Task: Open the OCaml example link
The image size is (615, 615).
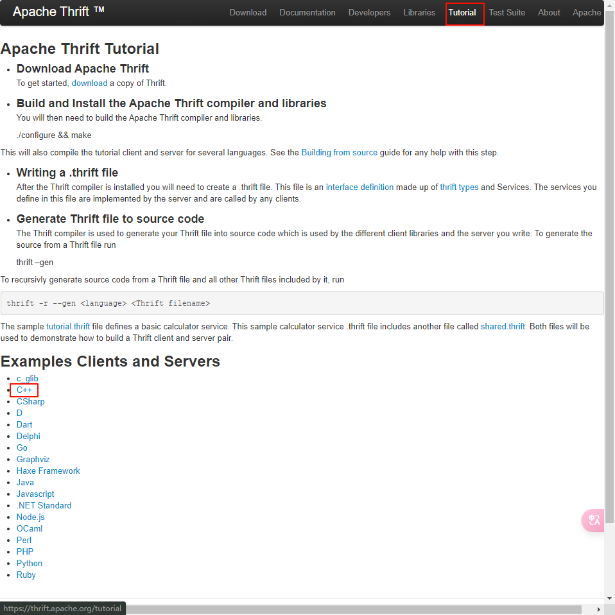Action: (x=30, y=529)
